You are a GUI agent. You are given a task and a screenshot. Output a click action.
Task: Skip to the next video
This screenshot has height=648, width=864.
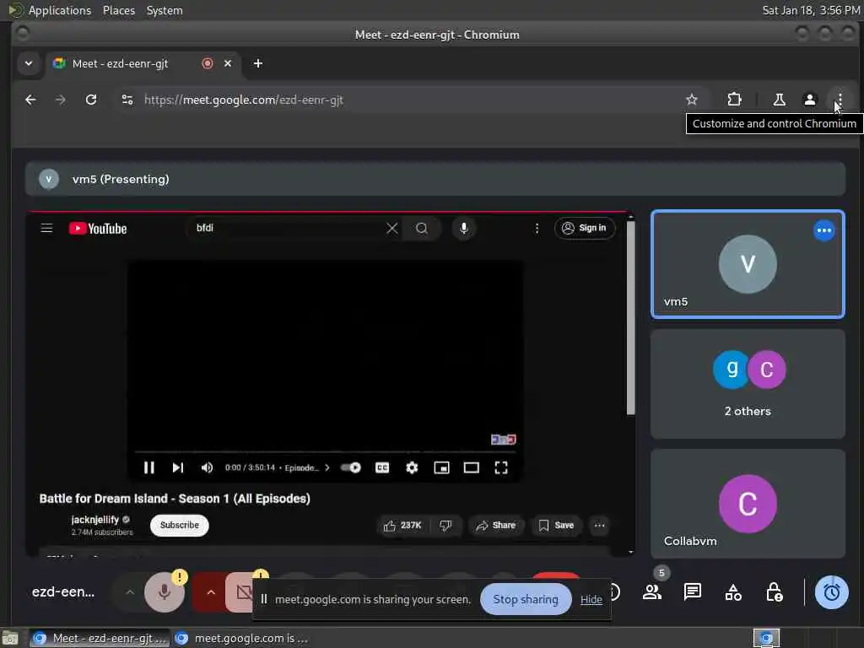tap(177, 467)
